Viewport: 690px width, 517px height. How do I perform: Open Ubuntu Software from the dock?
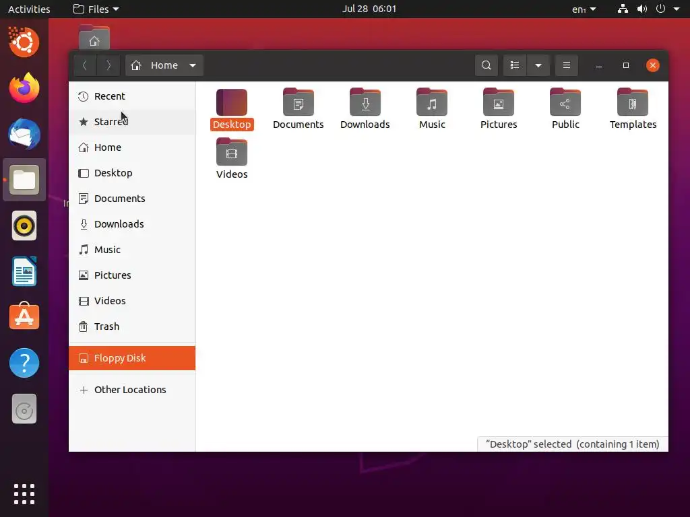[24, 317]
